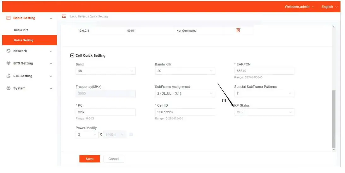
Task: Expand the BTS Setting menu chevron
Action: pyautogui.click(x=51, y=64)
